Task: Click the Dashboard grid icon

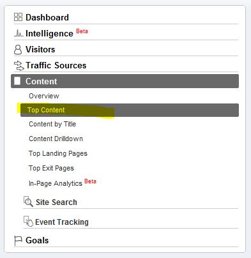Action: coord(18,17)
